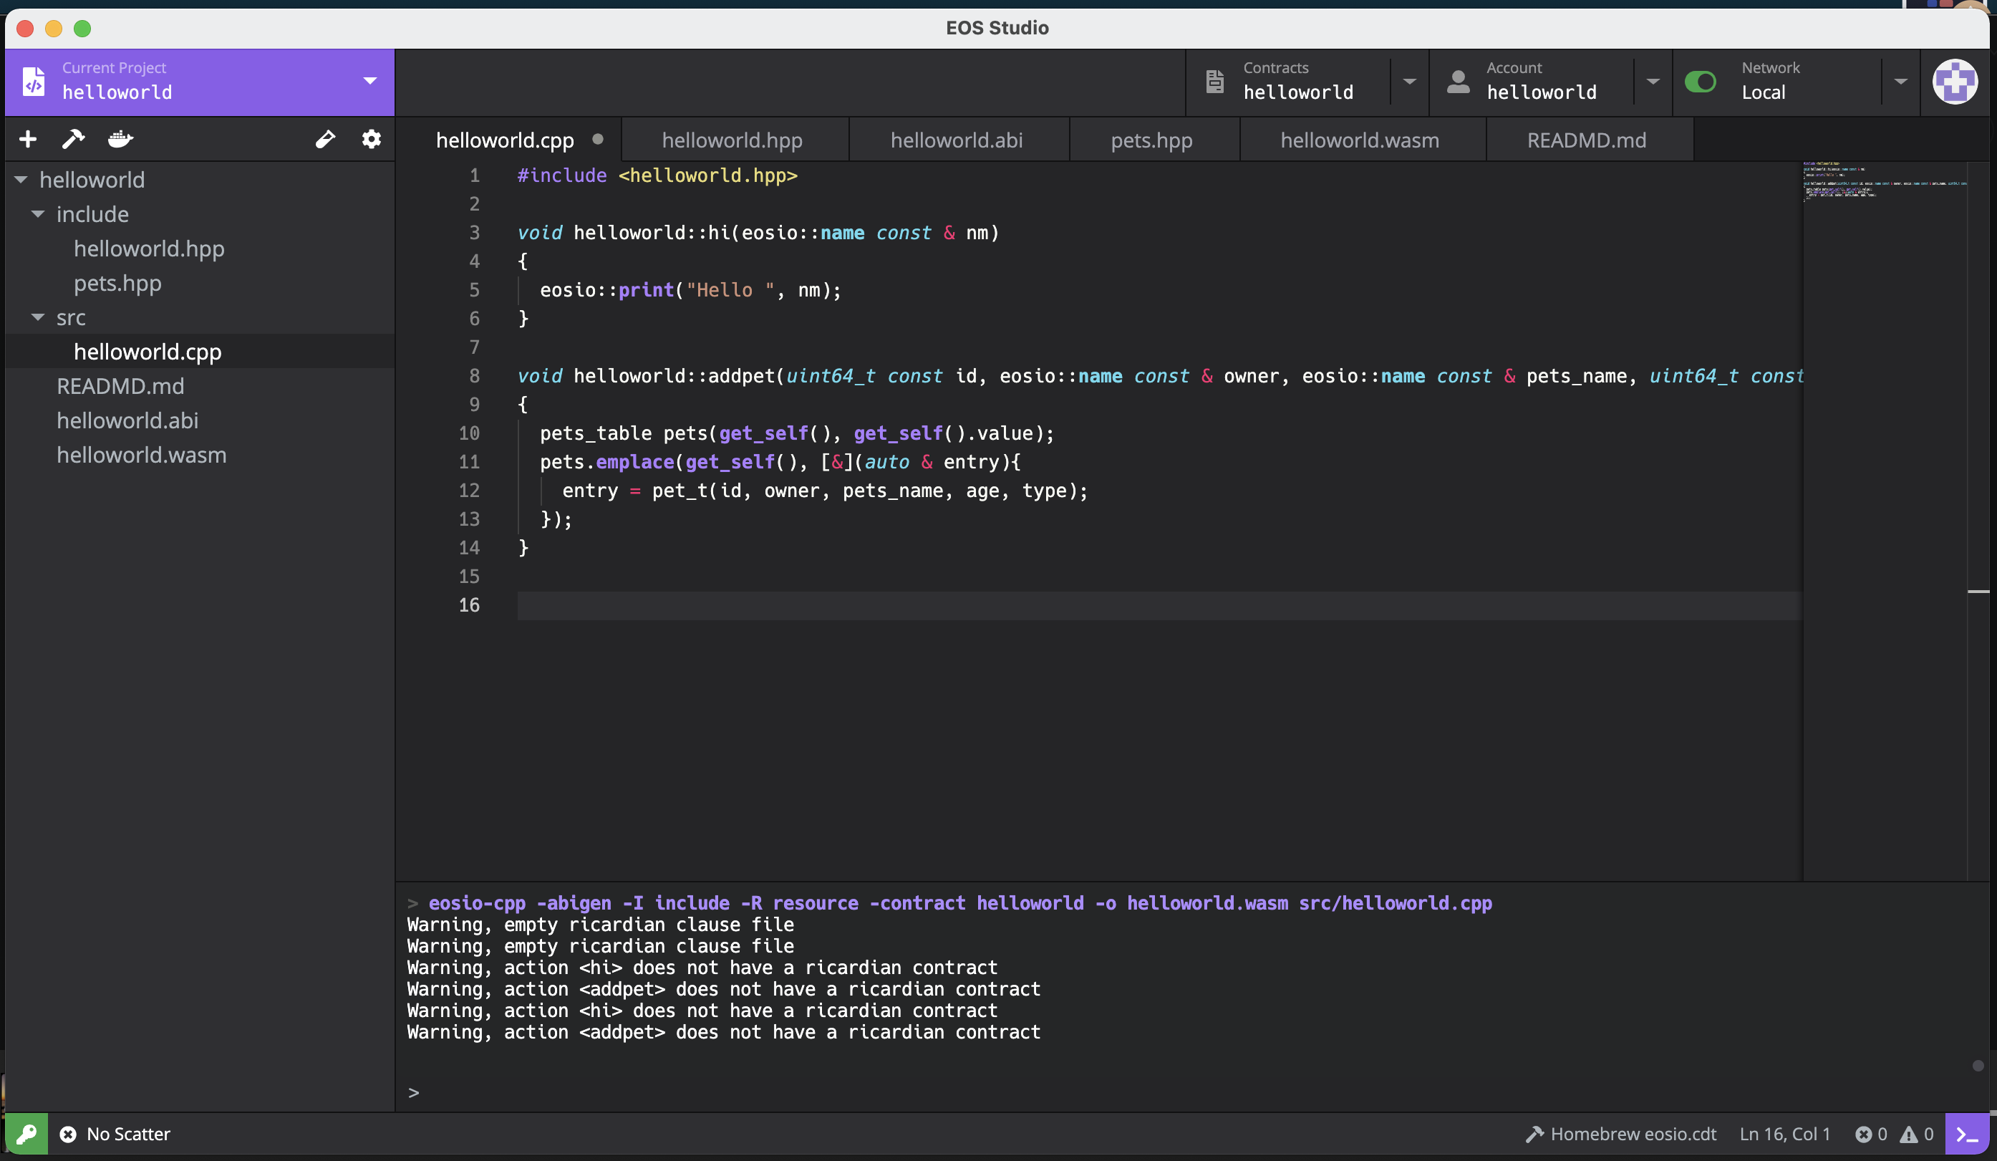Click the #include <helloworld.hpp> line

click(x=657, y=175)
